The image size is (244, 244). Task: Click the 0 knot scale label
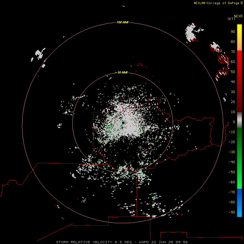[x=234, y=122]
